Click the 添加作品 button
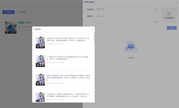179x108 pixels. click(x=172, y=28)
